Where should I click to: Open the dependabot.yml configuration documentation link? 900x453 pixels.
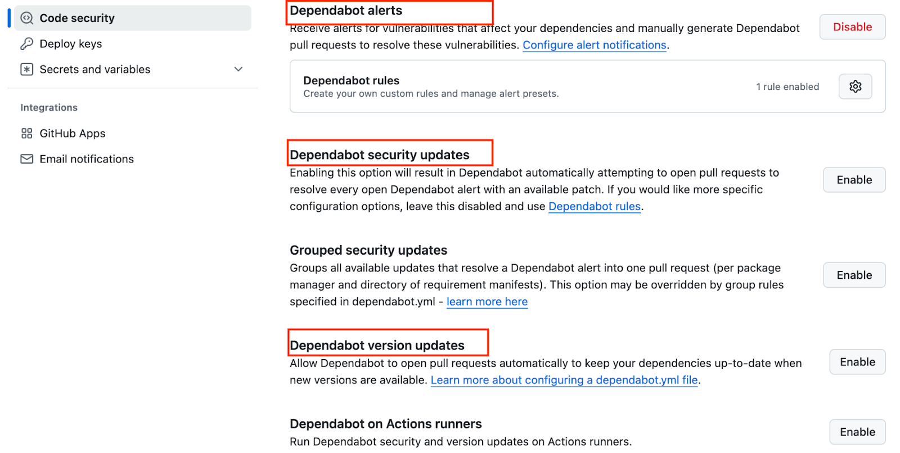564,380
